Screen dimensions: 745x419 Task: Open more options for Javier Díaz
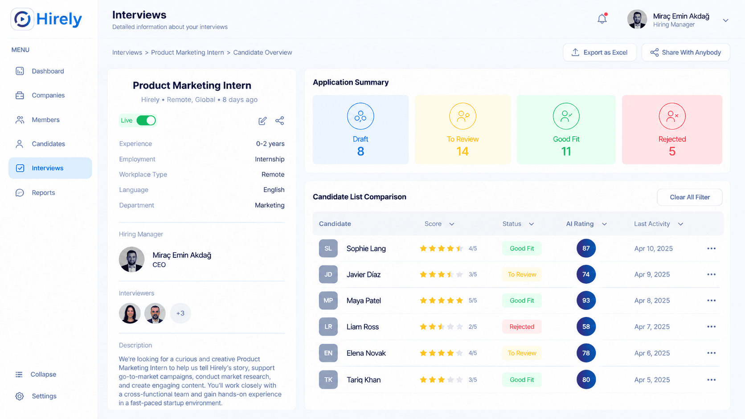[x=711, y=274]
